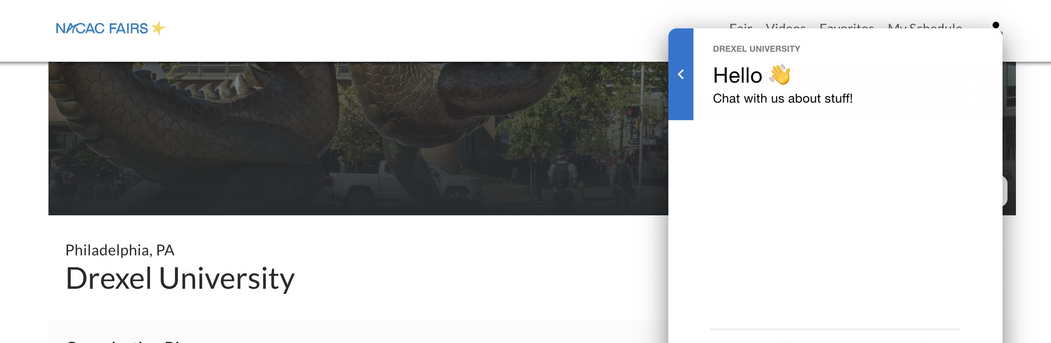Image resolution: width=1051 pixels, height=343 pixels.
Task: Click the Drexel University page title
Action: [x=180, y=279]
